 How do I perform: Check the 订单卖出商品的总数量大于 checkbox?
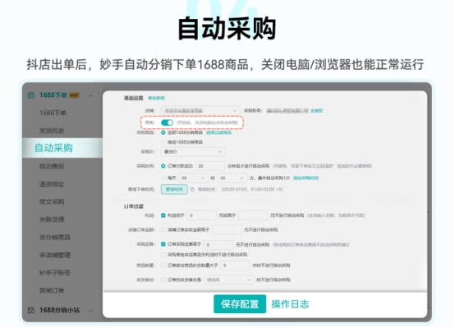click(x=163, y=266)
